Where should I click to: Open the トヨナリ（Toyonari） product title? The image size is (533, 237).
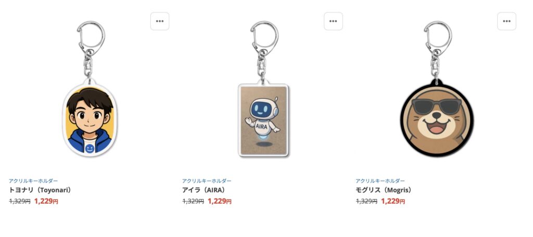tap(41, 190)
